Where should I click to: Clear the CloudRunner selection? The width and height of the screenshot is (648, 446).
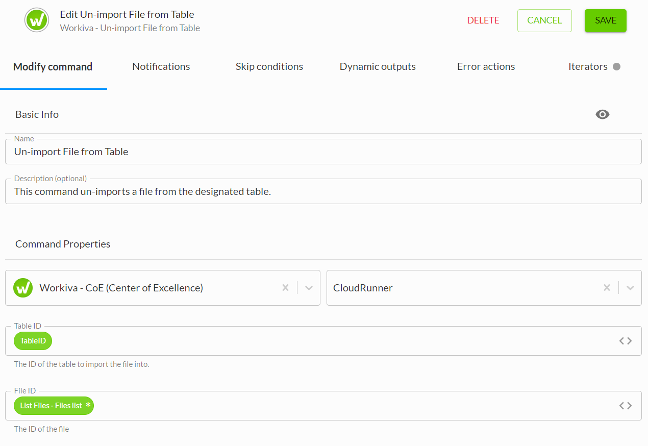(607, 288)
